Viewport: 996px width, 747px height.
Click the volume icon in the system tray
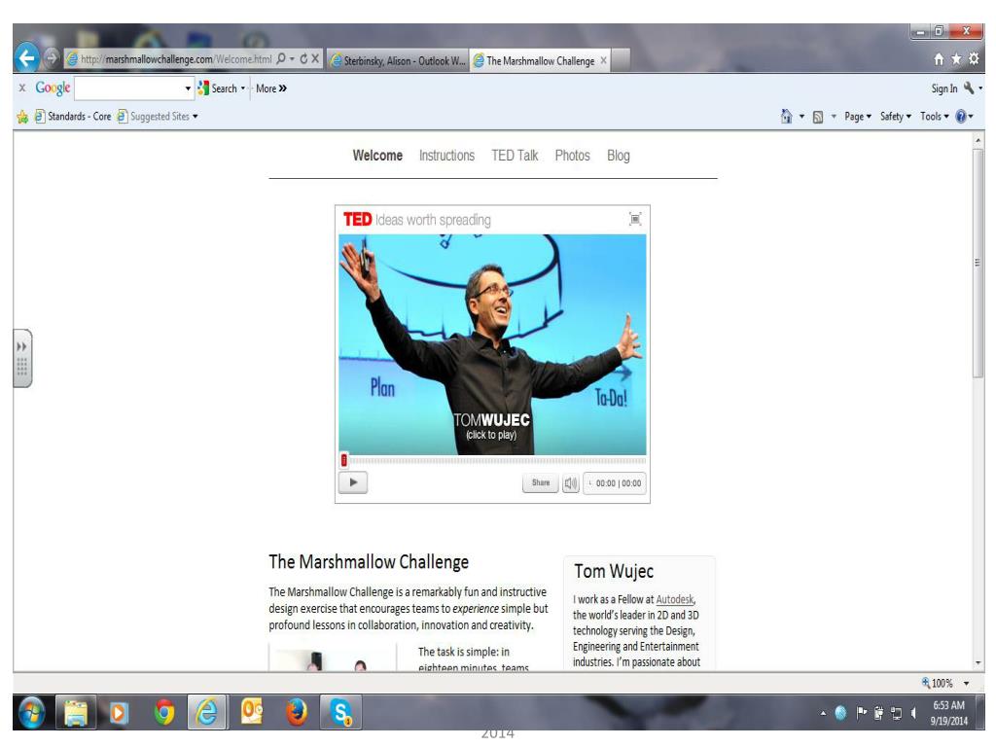pyautogui.click(x=913, y=713)
